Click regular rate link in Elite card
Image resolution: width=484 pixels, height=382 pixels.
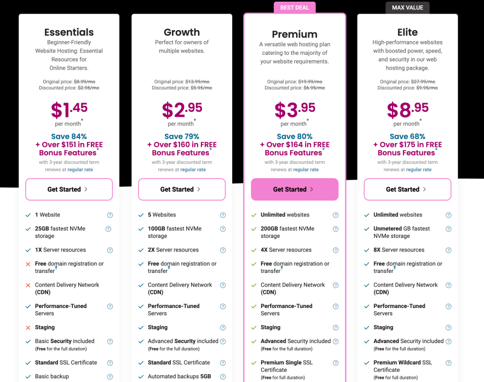418,170
